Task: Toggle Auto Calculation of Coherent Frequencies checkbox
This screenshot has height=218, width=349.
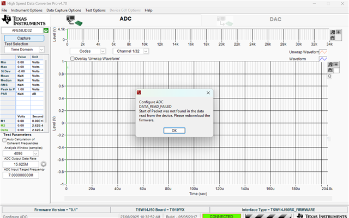Action: pos(4,140)
